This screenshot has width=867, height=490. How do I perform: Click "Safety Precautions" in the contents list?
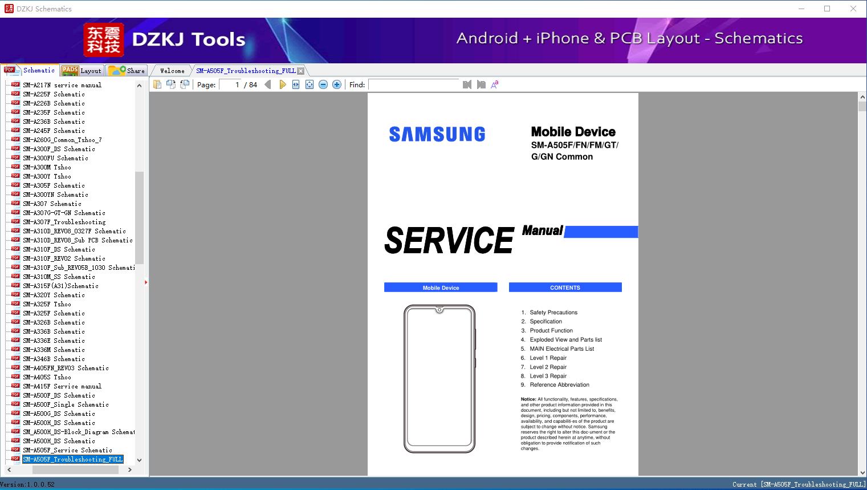point(553,313)
